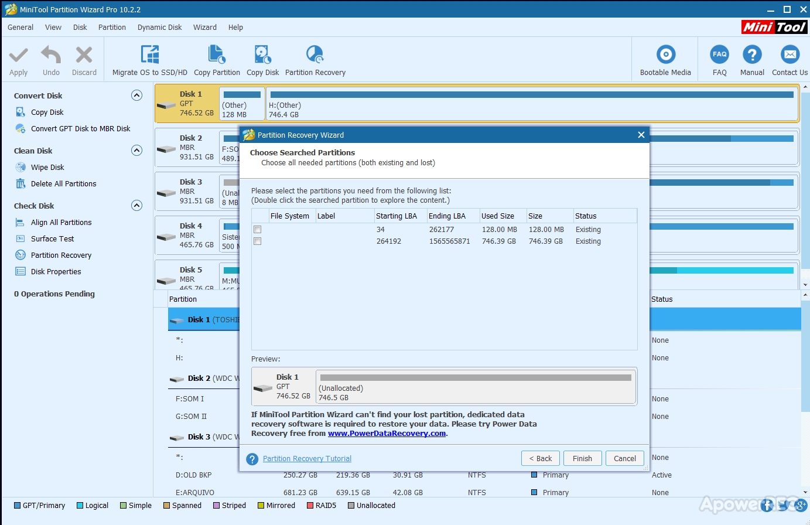Choose Wipe Disk in the sidebar
Viewport: 810px width, 525px height.
[x=47, y=167]
